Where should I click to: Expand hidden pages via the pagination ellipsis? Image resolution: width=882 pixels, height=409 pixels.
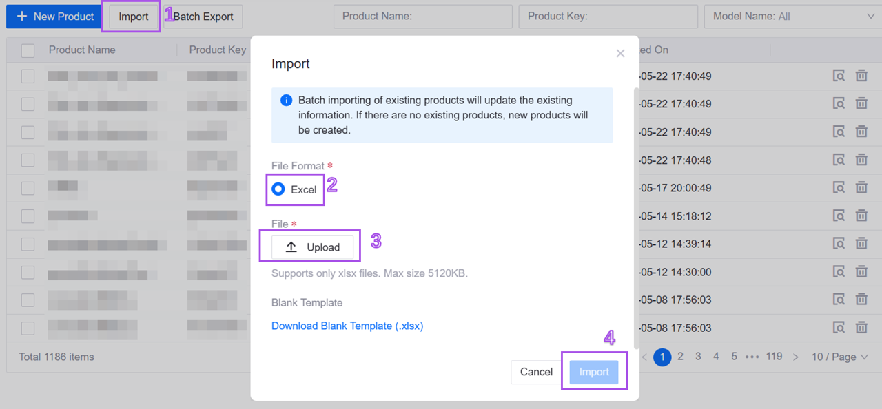(x=752, y=357)
